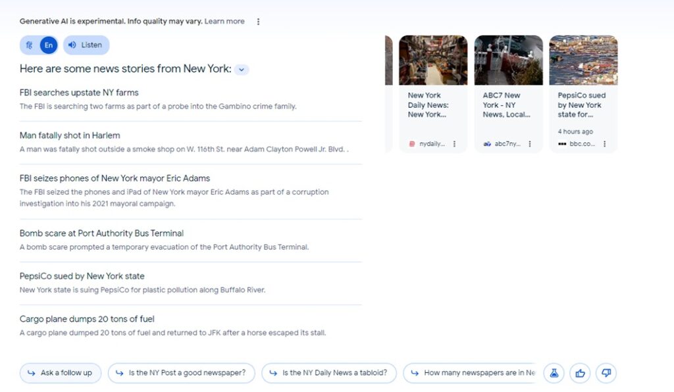The width and height of the screenshot is (674, 392).
Task: Open Man fatally shot in Harlem story
Action: coord(70,135)
